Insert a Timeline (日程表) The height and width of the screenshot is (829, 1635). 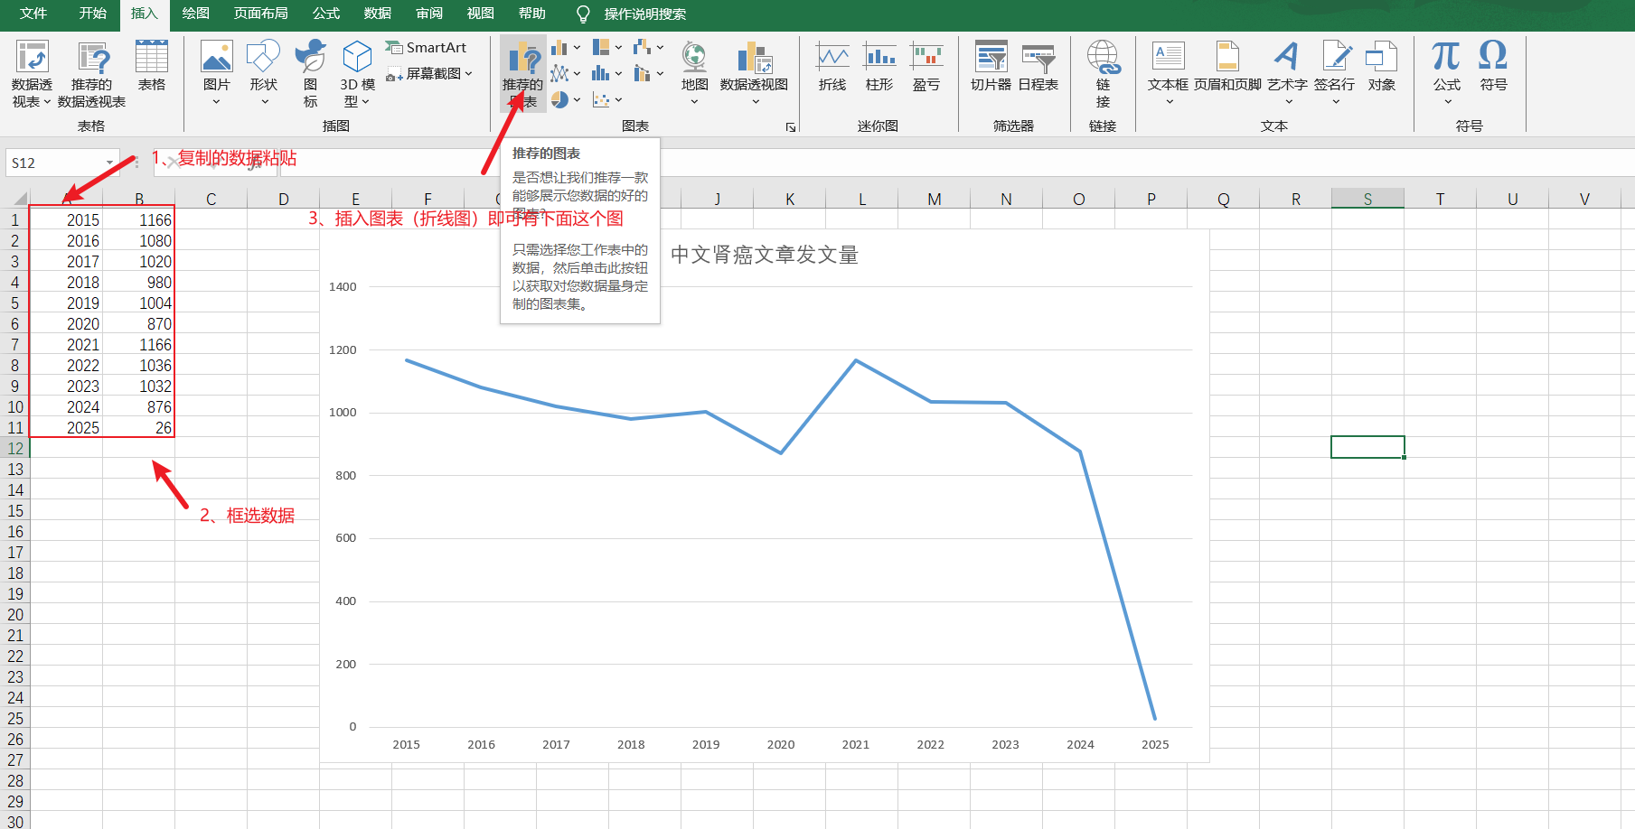(x=1038, y=67)
